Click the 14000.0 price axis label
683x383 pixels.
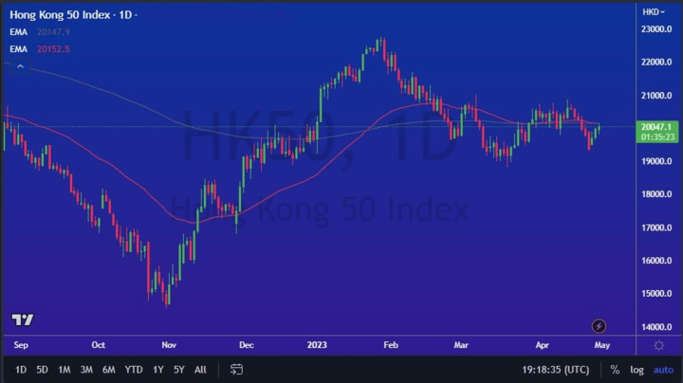[656, 327]
